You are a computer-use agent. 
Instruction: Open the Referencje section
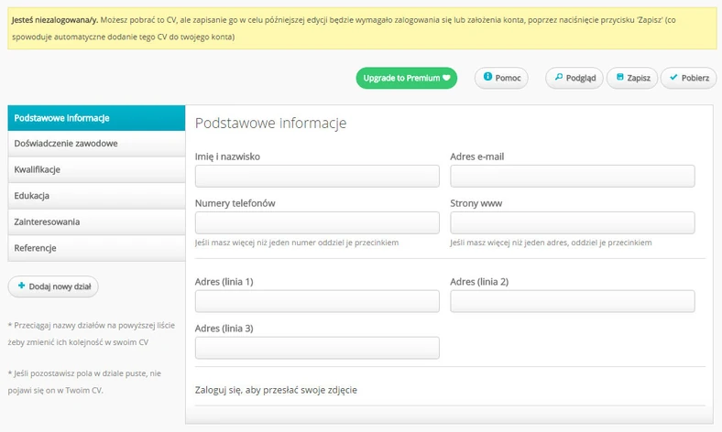pos(36,248)
